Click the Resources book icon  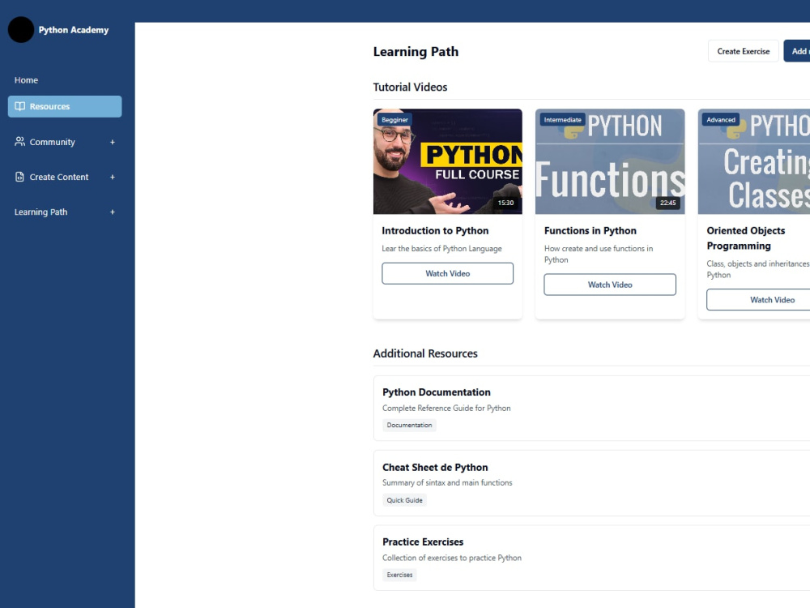(x=19, y=106)
